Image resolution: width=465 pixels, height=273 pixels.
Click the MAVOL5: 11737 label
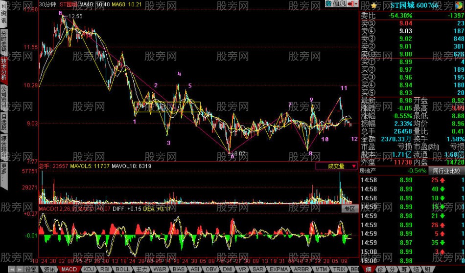[x=90, y=166]
